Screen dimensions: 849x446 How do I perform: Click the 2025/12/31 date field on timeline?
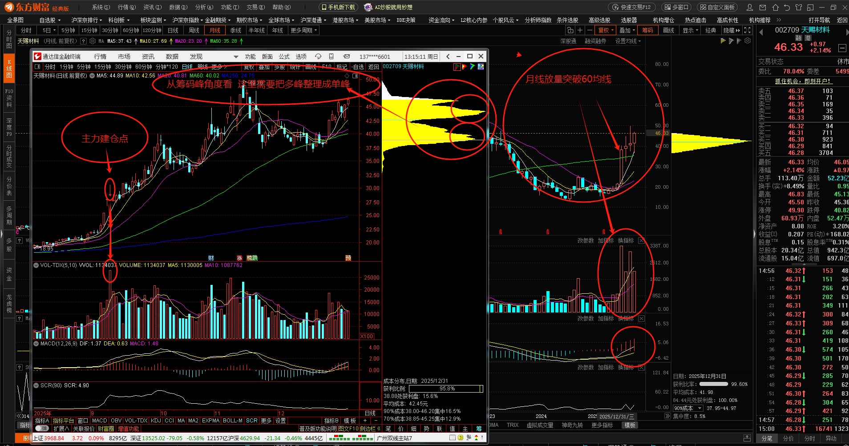click(618, 416)
